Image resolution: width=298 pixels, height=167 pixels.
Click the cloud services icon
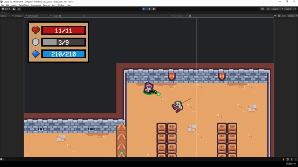click(x=14, y=9)
